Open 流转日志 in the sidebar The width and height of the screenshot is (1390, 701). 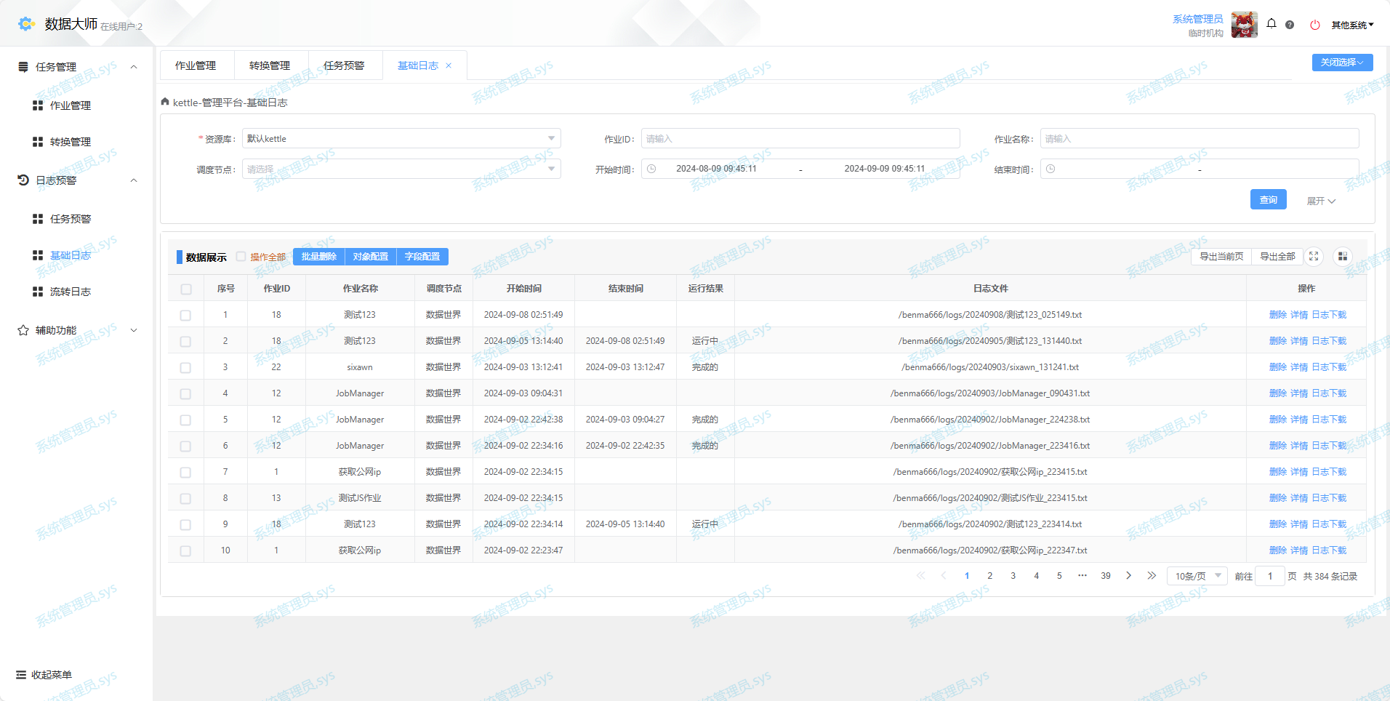pyautogui.click(x=71, y=292)
